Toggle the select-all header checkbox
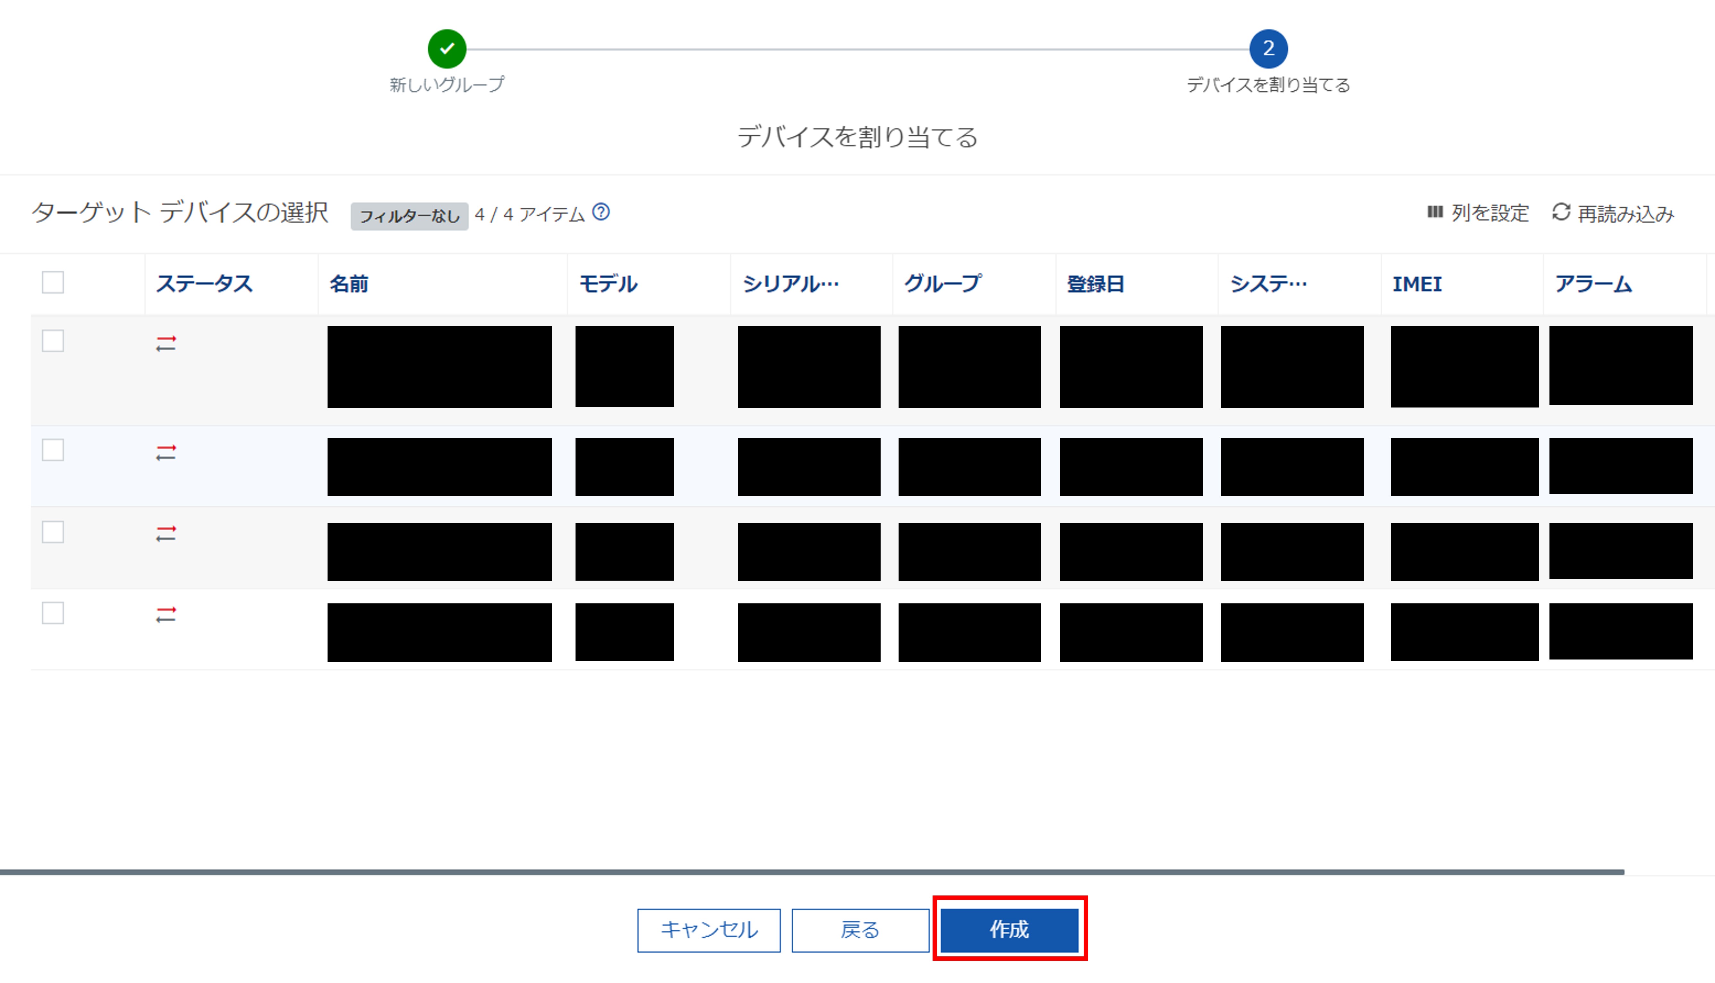The height and width of the screenshot is (983, 1715). tap(53, 282)
